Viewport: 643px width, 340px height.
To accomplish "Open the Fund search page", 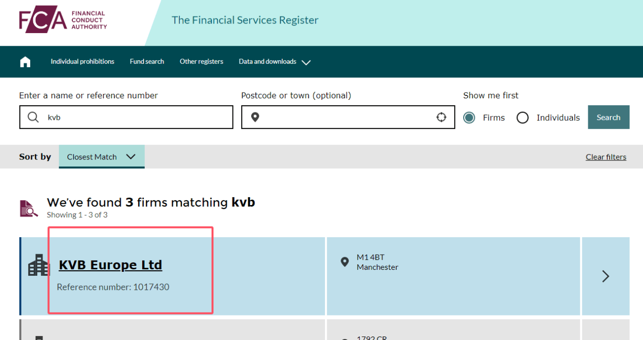I will (x=147, y=62).
